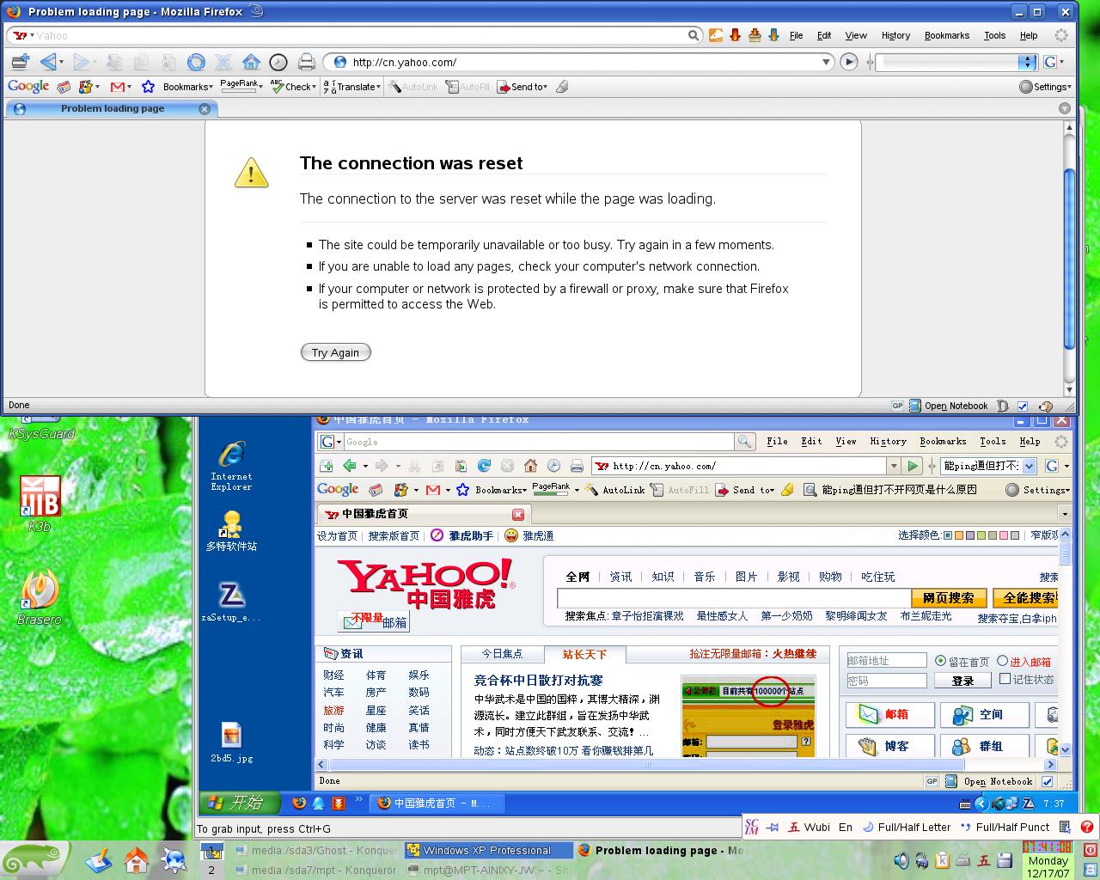This screenshot has height=880, width=1100.
Task: Select the 留在首页 radio button
Action: click(x=940, y=661)
